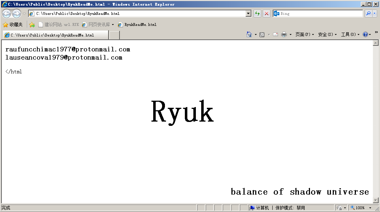Expand the address bar history dropdown

coord(248,14)
